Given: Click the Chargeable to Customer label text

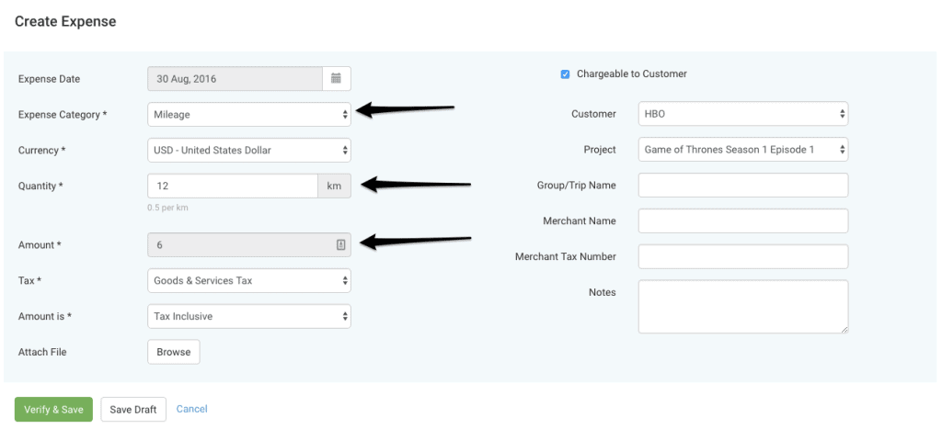Looking at the screenshot, I should click(632, 73).
